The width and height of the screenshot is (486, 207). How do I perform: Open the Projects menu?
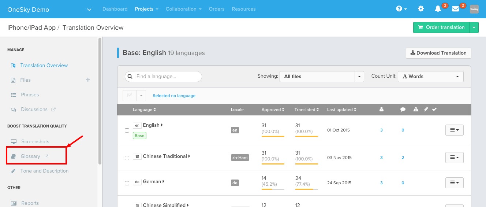[146, 9]
